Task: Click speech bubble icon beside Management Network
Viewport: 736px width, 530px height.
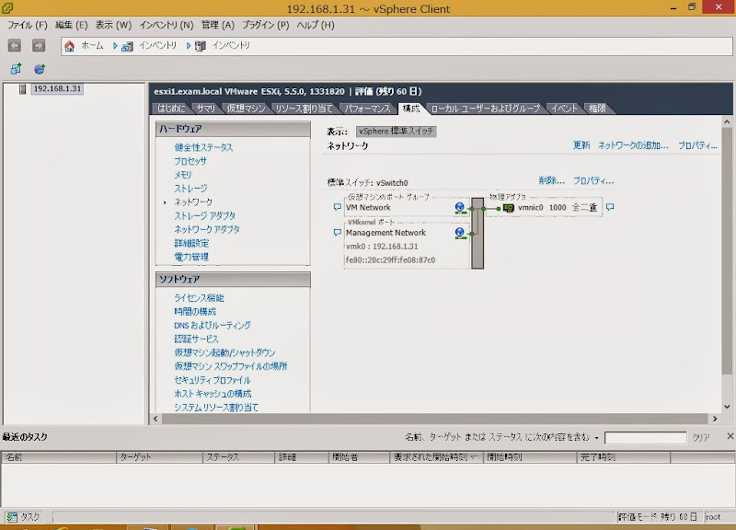Action: point(337,233)
